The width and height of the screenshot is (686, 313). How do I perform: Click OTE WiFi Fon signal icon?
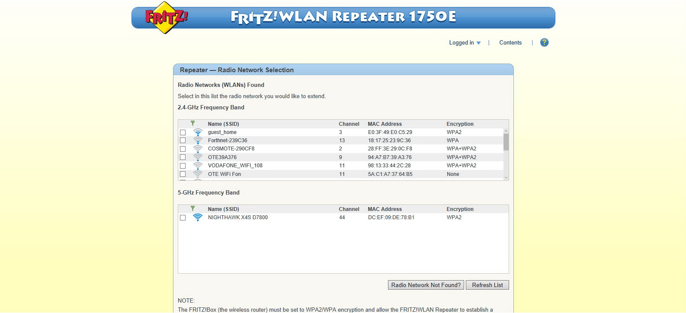click(198, 174)
